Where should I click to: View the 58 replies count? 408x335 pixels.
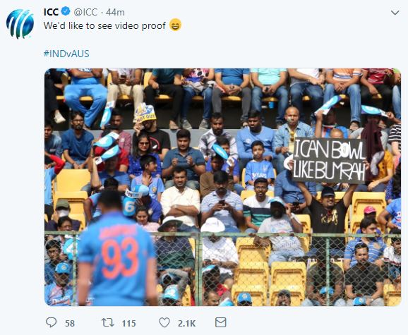coord(70,323)
